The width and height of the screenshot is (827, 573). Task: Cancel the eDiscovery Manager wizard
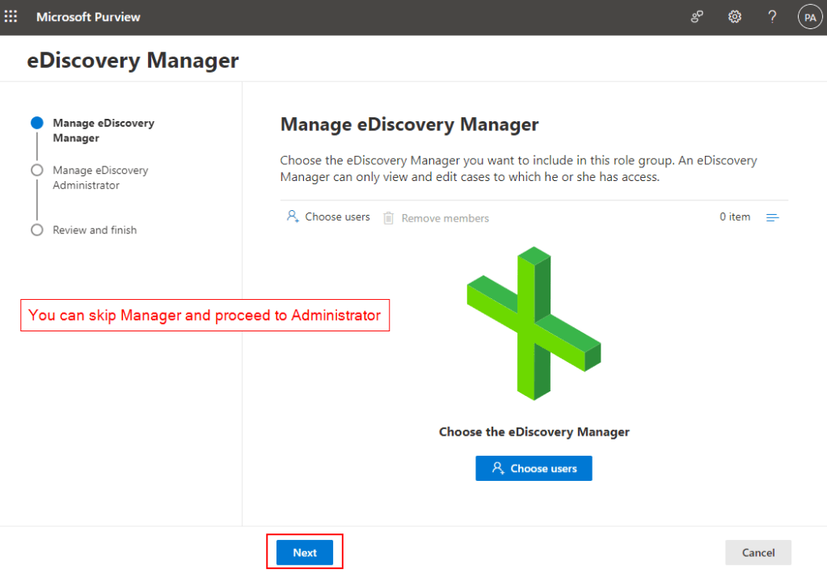pos(757,552)
